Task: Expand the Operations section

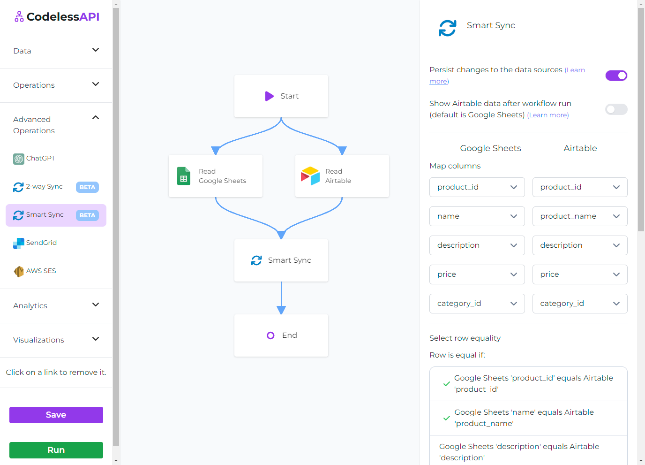Action: tap(56, 85)
